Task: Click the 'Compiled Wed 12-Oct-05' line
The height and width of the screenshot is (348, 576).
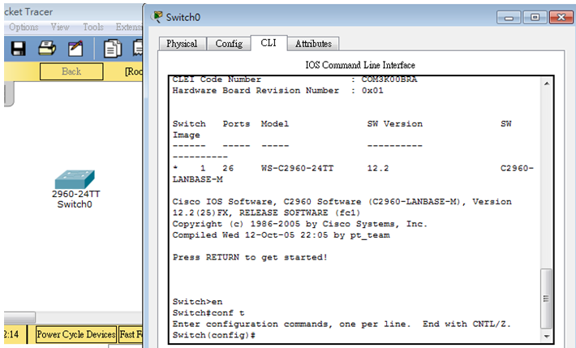Action: tap(281, 235)
